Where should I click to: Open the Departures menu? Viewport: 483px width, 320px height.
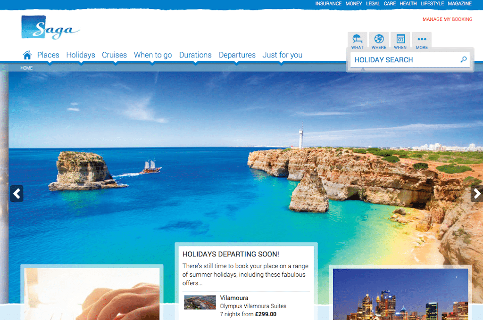click(237, 55)
